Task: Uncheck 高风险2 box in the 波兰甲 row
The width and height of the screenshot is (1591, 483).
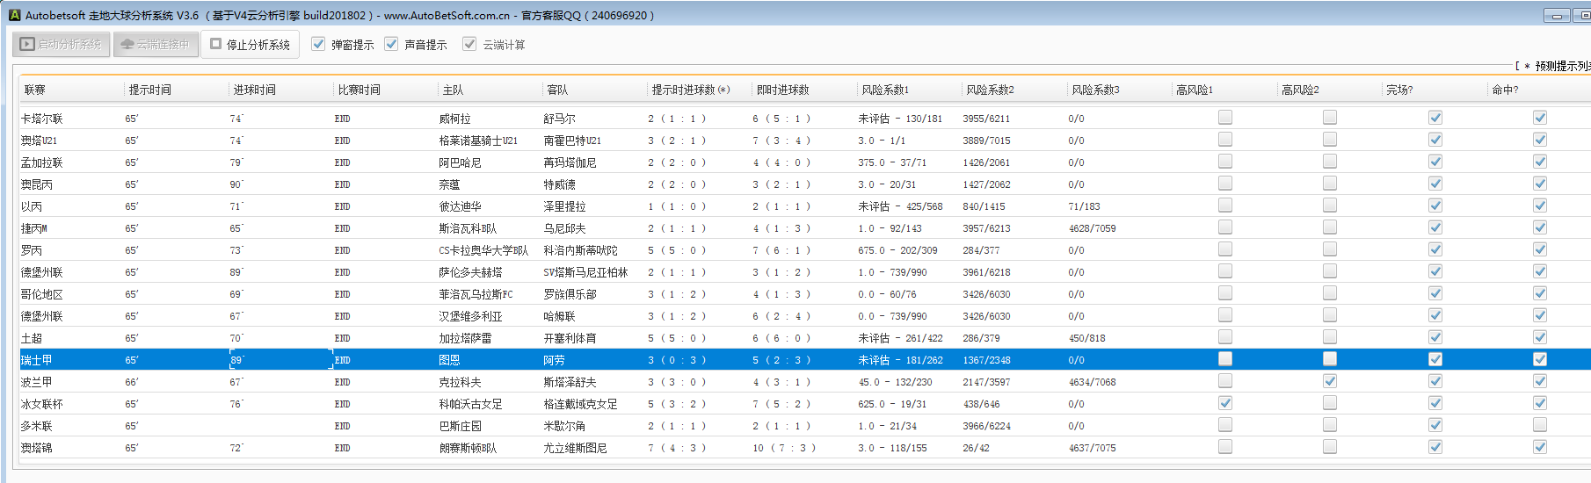Action: click(1330, 381)
